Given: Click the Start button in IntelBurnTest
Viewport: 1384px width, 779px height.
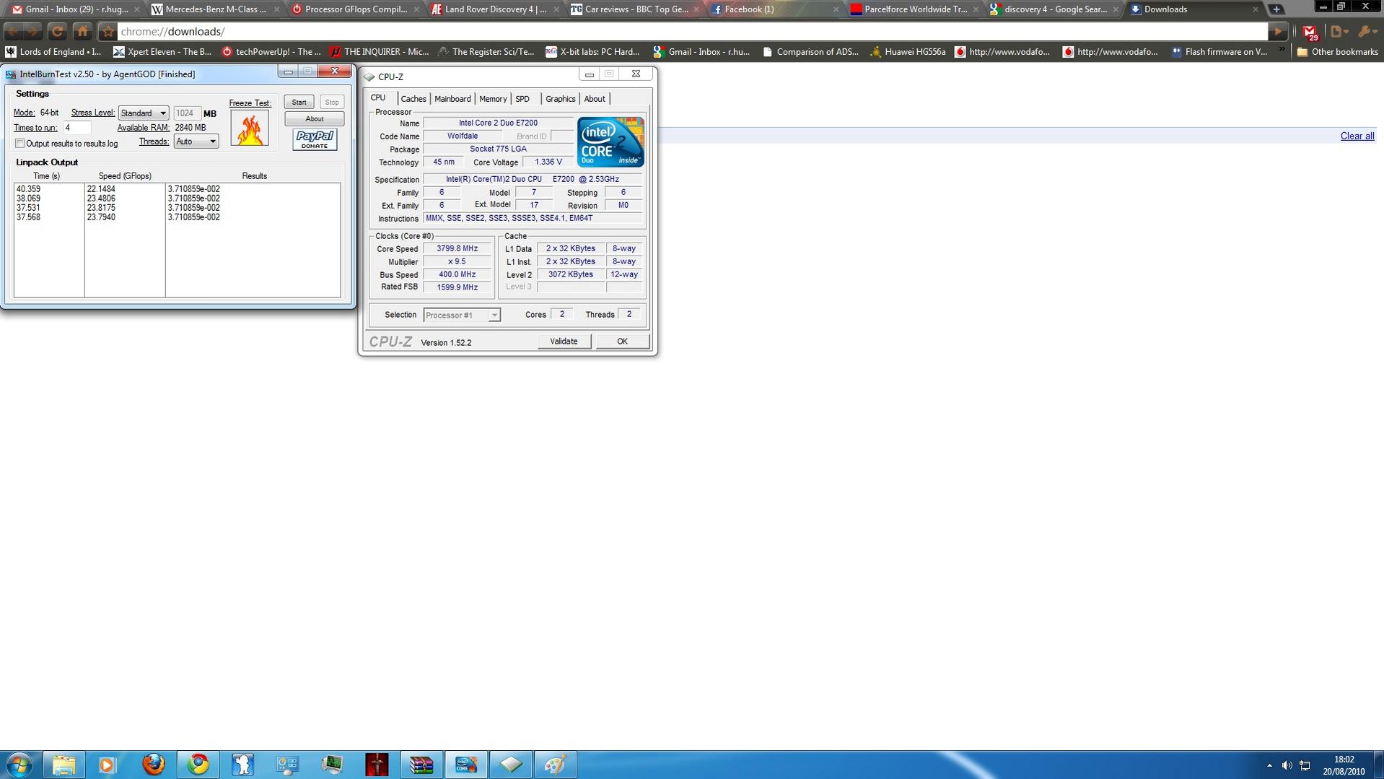Looking at the screenshot, I should [x=299, y=102].
